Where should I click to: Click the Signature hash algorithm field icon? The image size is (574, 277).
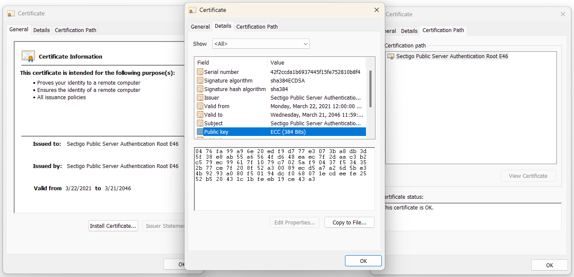click(x=200, y=89)
